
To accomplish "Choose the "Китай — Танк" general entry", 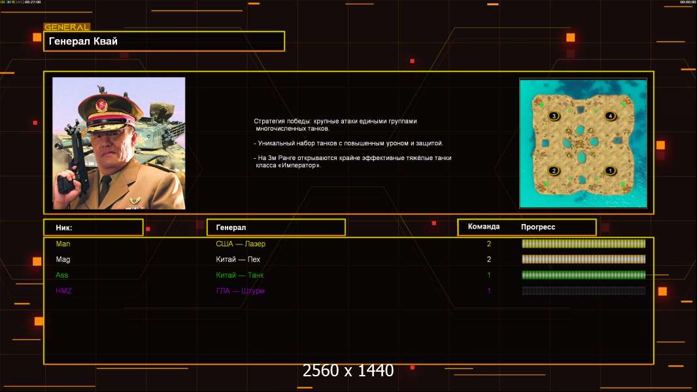I will click(240, 275).
